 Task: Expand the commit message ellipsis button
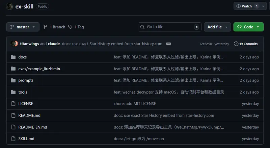(x=168, y=44)
